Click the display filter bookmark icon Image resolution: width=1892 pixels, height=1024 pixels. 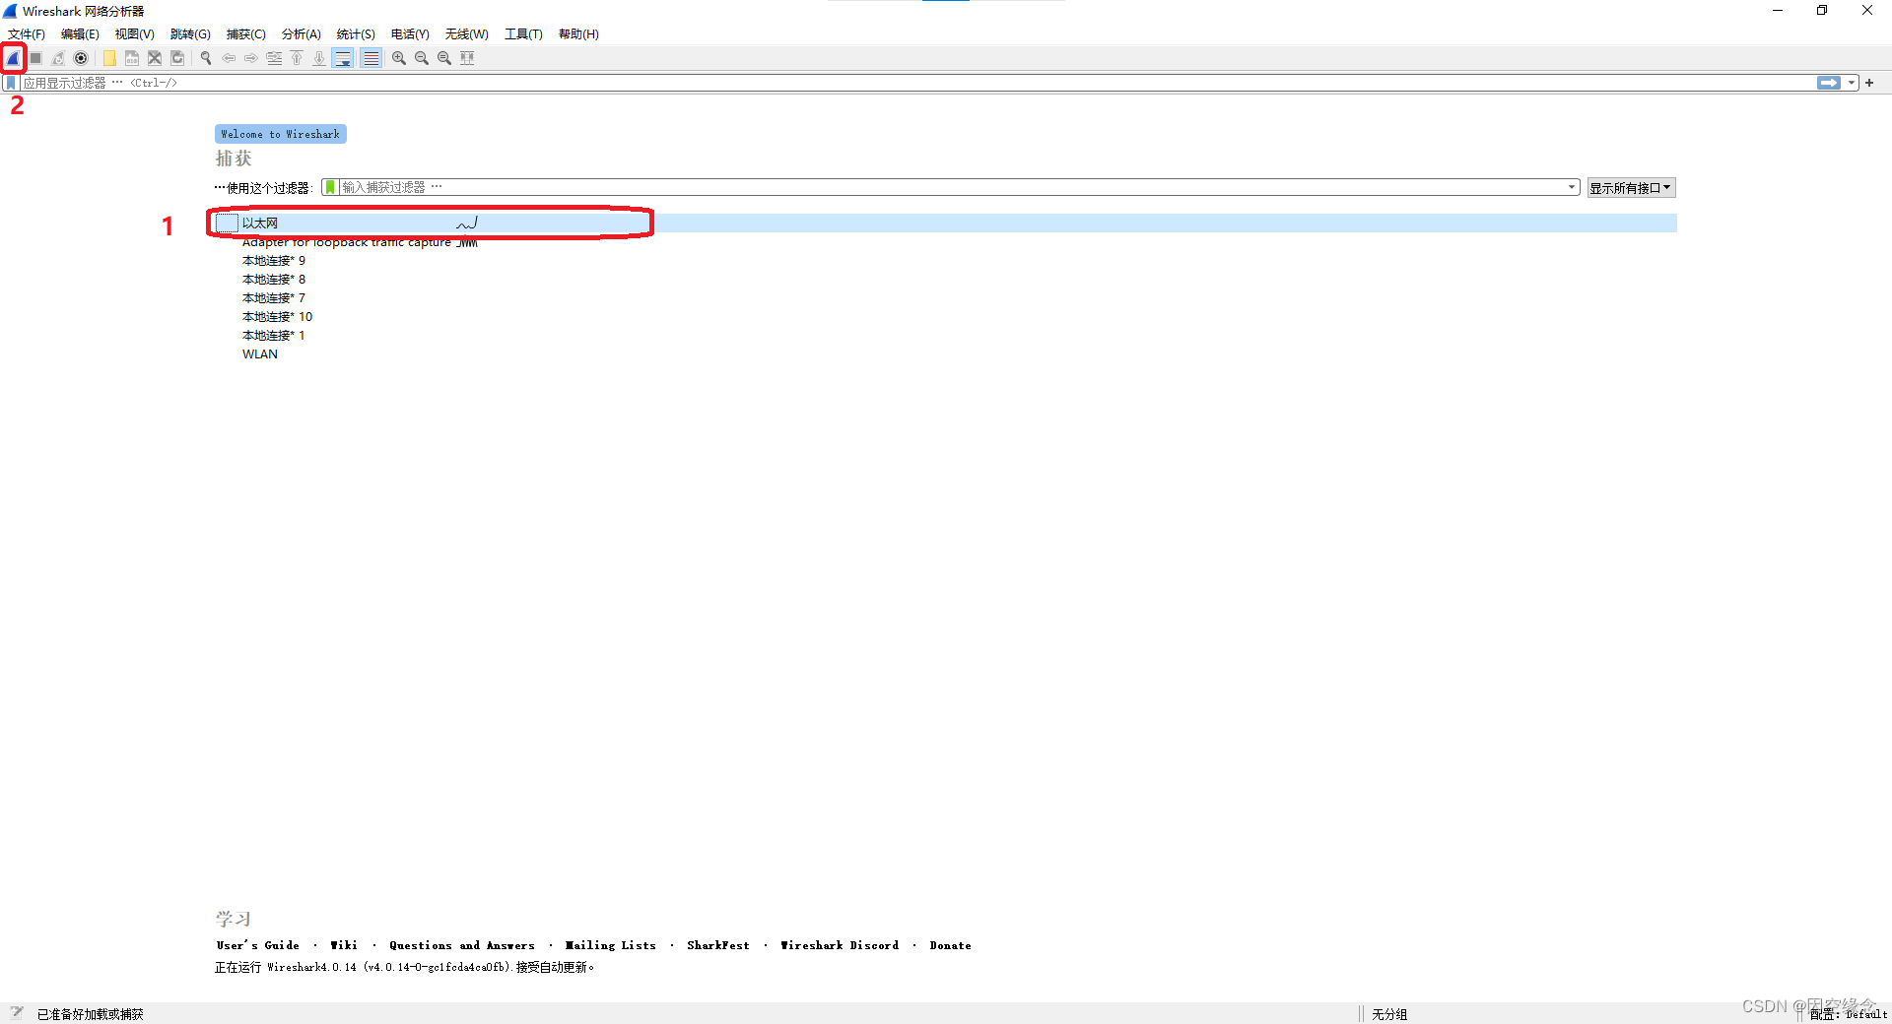11,83
